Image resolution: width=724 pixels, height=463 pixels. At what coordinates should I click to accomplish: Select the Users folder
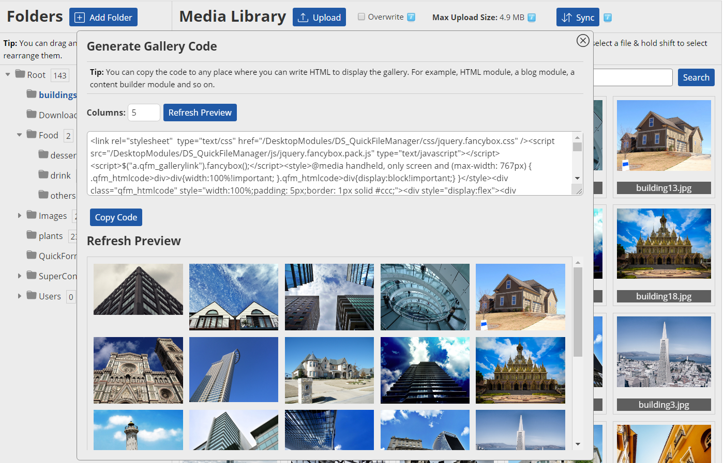click(50, 296)
